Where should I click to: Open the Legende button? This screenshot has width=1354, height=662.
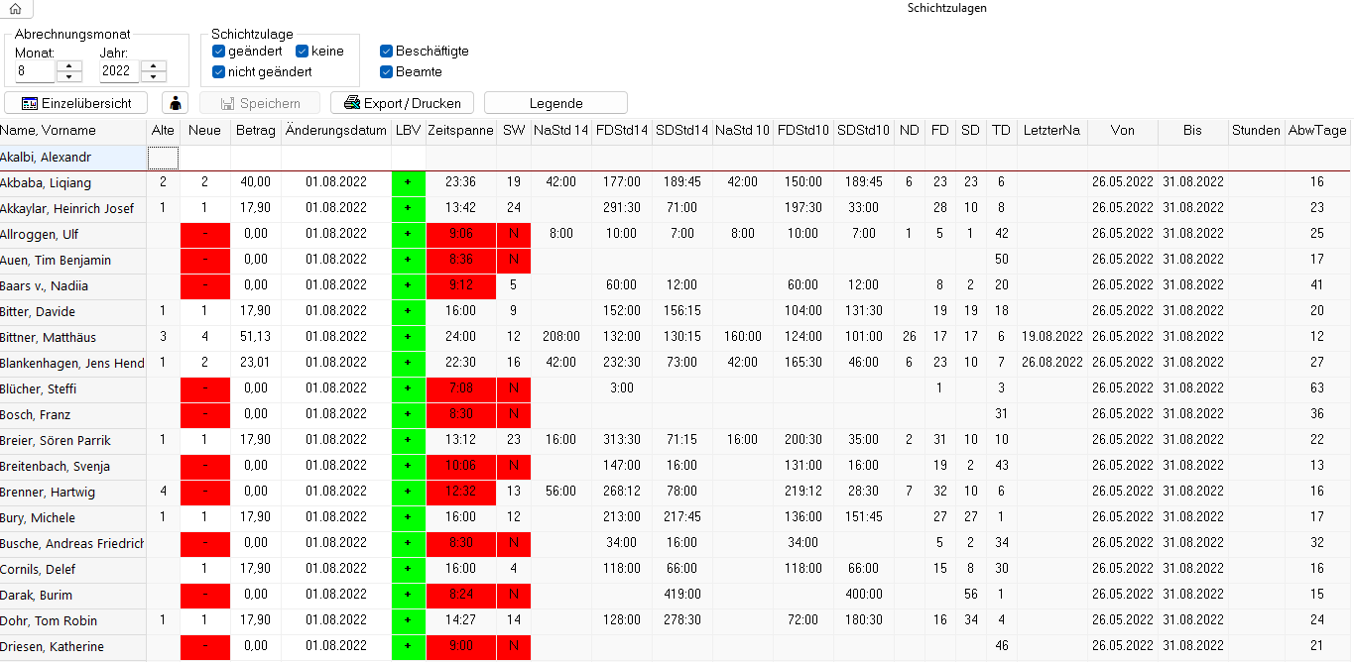click(x=555, y=103)
